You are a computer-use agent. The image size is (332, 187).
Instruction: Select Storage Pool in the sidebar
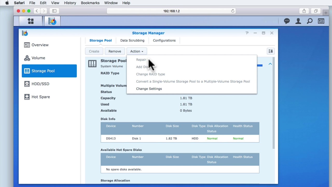[49, 71]
